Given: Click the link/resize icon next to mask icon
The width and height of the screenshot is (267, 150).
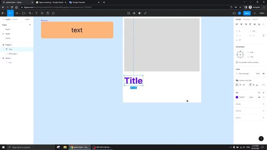Looking at the screenshot, I should click(x=145, y=13).
